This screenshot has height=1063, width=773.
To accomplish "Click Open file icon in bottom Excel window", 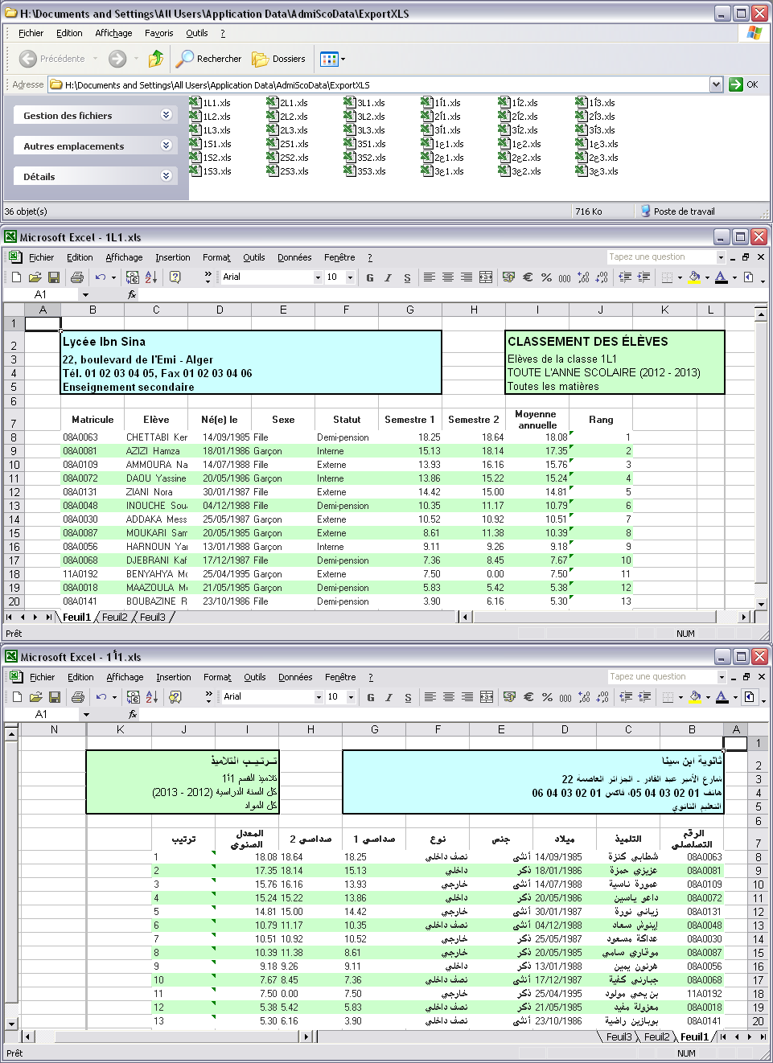I will 35,697.
